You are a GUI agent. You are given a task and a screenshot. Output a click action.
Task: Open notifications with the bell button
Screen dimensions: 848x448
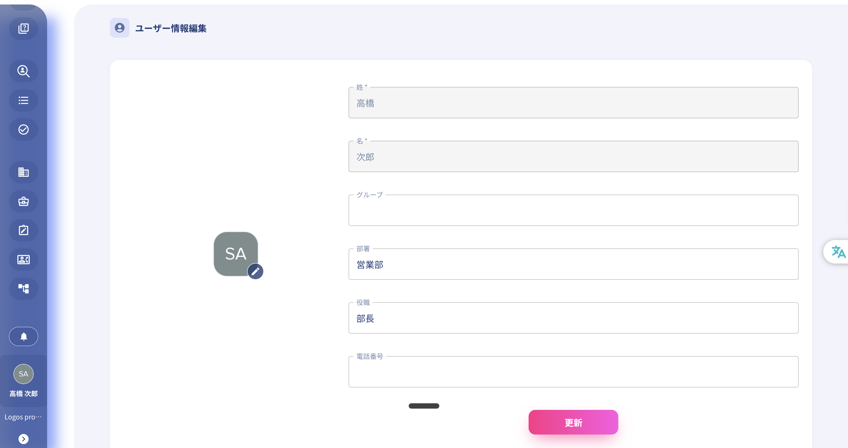point(23,336)
